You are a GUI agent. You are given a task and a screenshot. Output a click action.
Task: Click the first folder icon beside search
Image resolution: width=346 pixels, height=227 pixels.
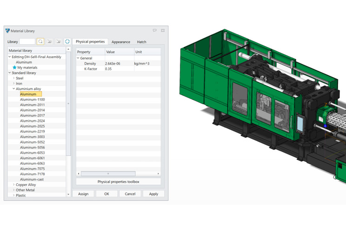[x=49, y=41]
